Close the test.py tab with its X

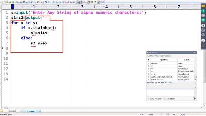[40, 111]
